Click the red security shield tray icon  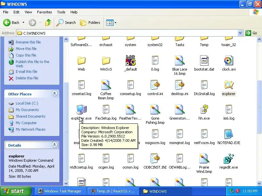coord(237,191)
